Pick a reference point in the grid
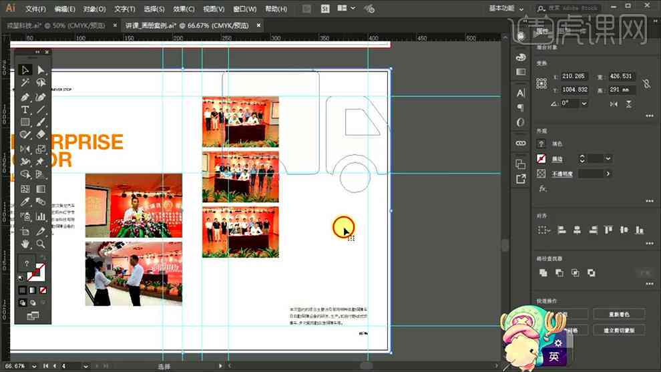The image size is (661, 372). point(541,83)
